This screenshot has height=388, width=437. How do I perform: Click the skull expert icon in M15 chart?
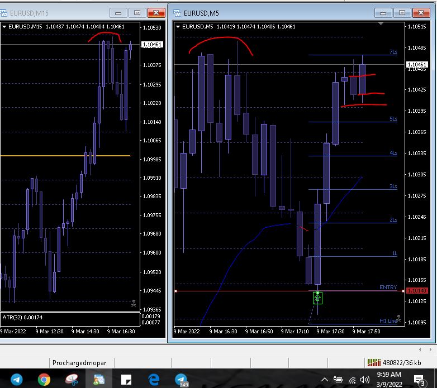(x=134, y=303)
